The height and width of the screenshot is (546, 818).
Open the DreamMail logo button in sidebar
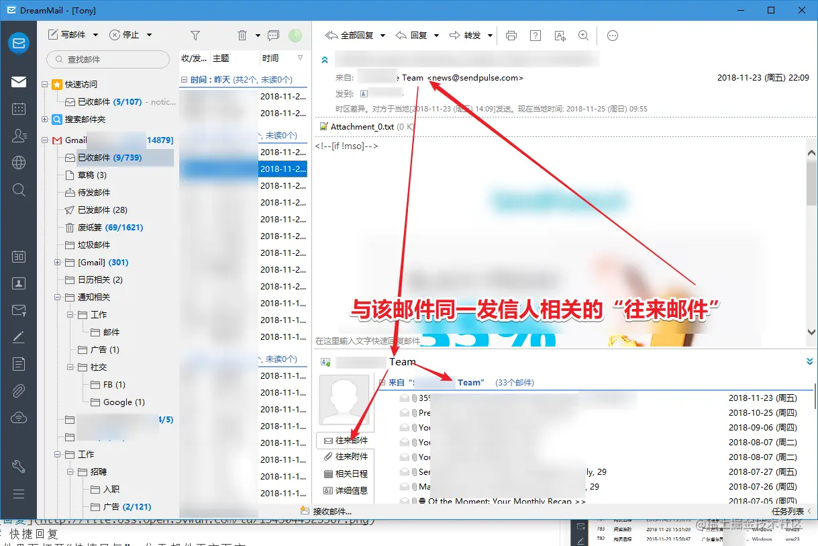click(x=19, y=44)
